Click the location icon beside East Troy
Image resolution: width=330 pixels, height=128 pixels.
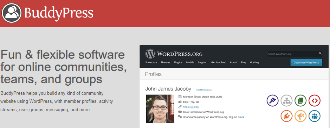[180, 102]
